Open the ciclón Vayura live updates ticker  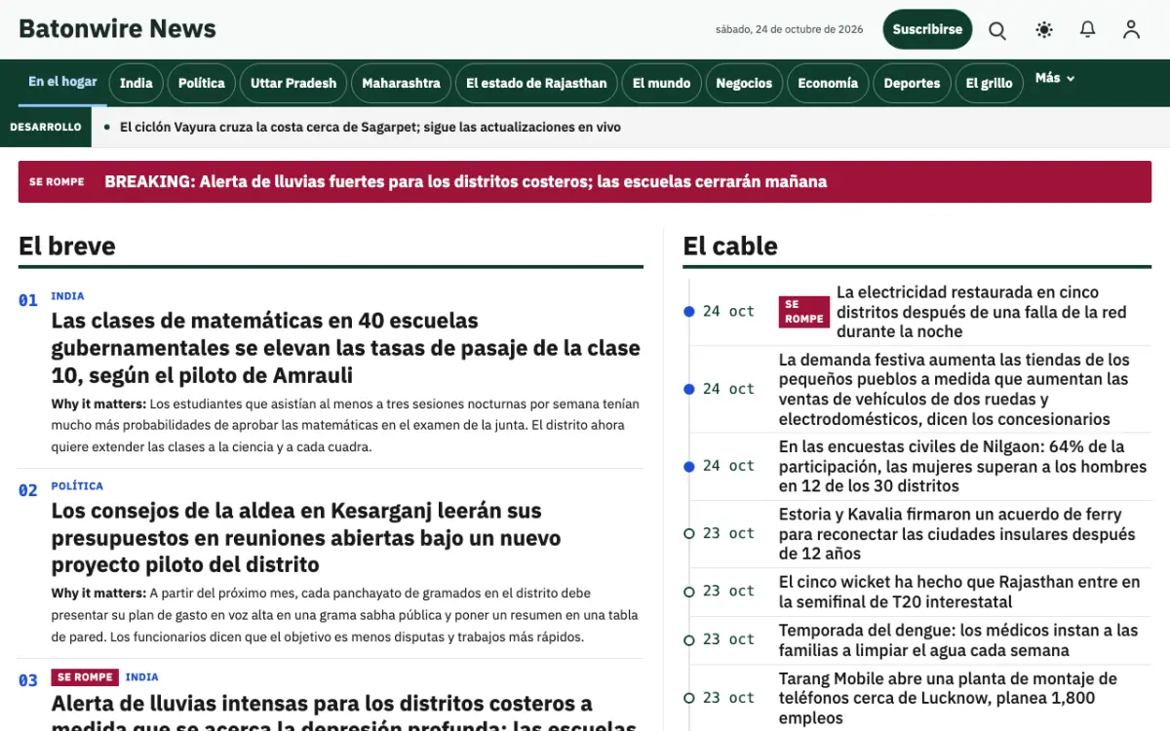[x=370, y=127]
